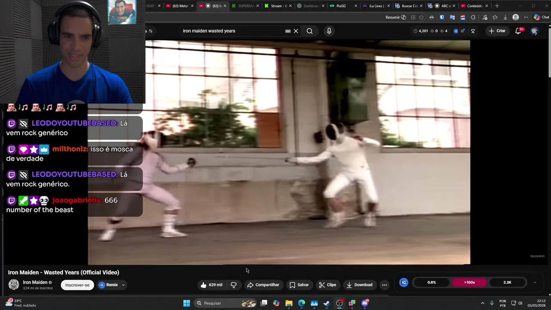Click the Google Translate extension icon
The width and height of the screenshot is (551, 310).
pyautogui.click(x=452, y=17)
